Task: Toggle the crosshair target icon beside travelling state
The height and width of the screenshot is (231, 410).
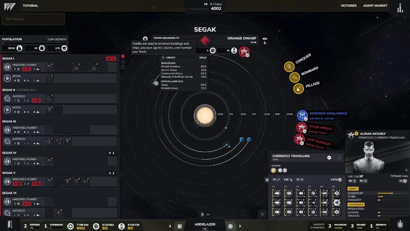Action: pyautogui.click(x=339, y=158)
